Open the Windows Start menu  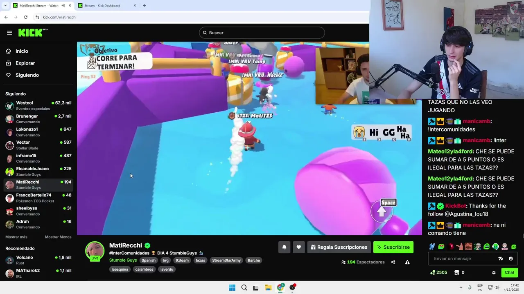[232, 287]
